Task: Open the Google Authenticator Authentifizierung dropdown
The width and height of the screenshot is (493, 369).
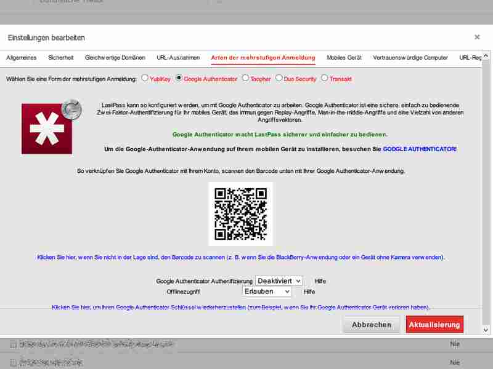Action: coord(279,281)
